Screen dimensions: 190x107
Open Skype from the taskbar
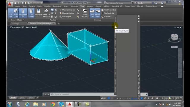pyautogui.click(x=61, y=104)
